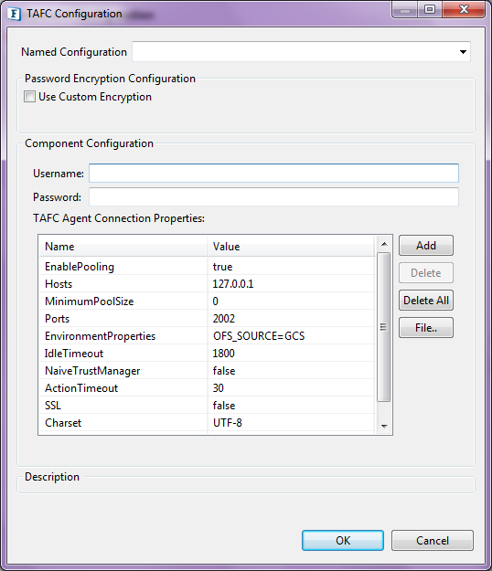The width and height of the screenshot is (492, 571).
Task: Maximize the TAFC Configuration window
Action: click(x=430, y=9)
